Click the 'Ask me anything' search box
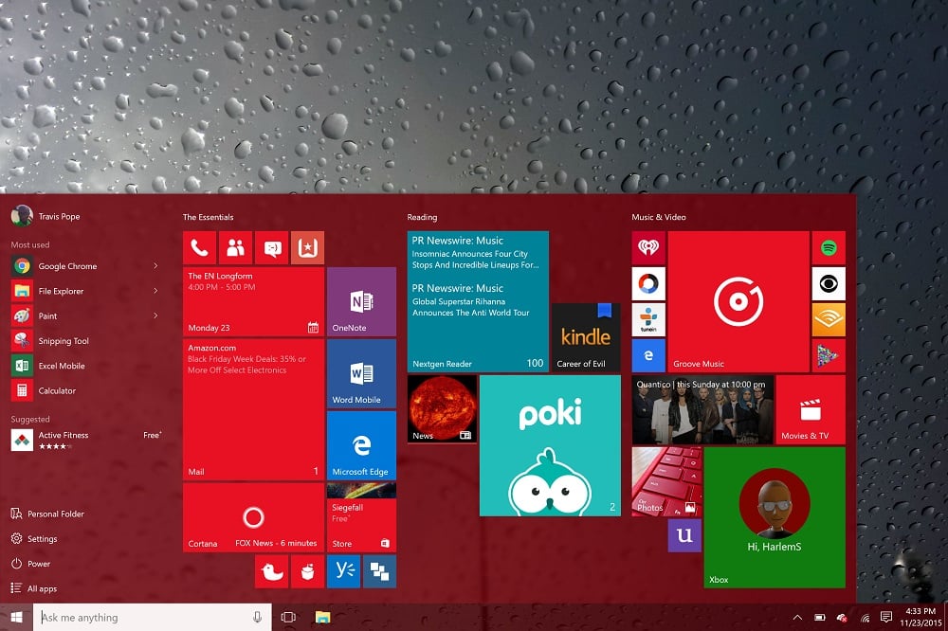The width and height of the screenshot is (948, 631). 153,617
